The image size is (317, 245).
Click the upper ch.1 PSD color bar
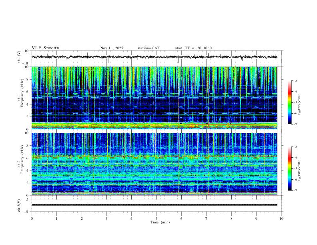tap(289, 102)
